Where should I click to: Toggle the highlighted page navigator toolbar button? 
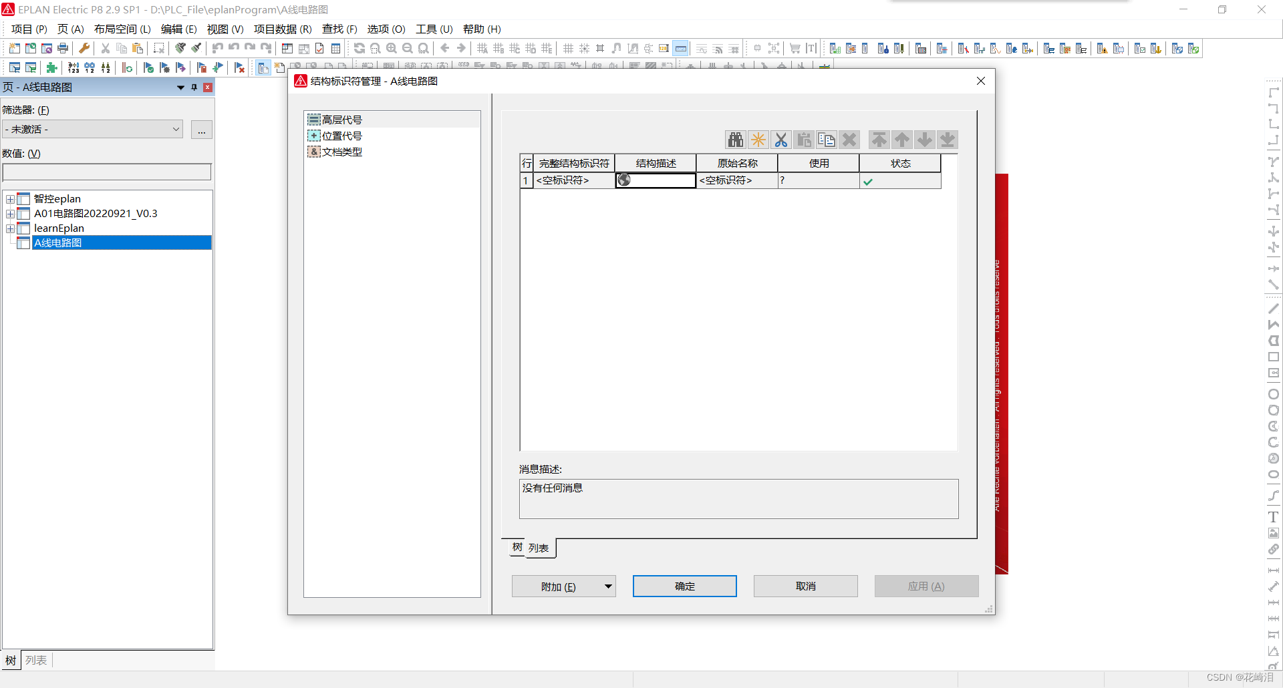[263, 67]
